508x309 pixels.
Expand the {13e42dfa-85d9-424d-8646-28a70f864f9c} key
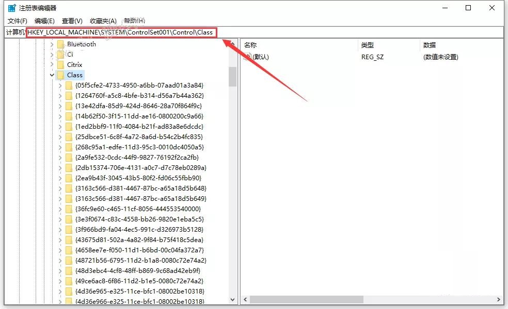(x=60, y=106)
